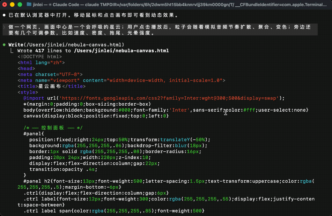332x216 pixels.
Task: Click the message "已在默认浏览器中打开"
Action: pos(93,15)
